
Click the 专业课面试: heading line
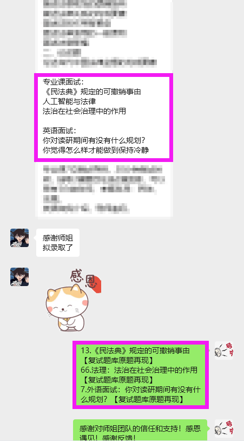(x=63, y=82)
